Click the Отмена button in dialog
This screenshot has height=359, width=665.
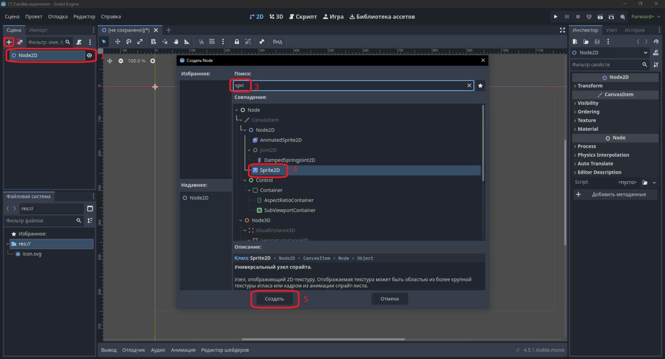tap(390, 299)
